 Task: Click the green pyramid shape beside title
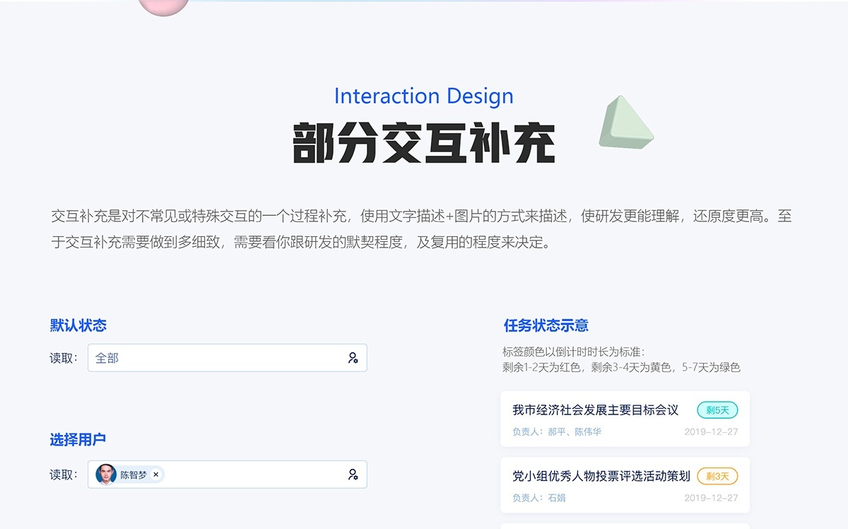pos(624,124)
